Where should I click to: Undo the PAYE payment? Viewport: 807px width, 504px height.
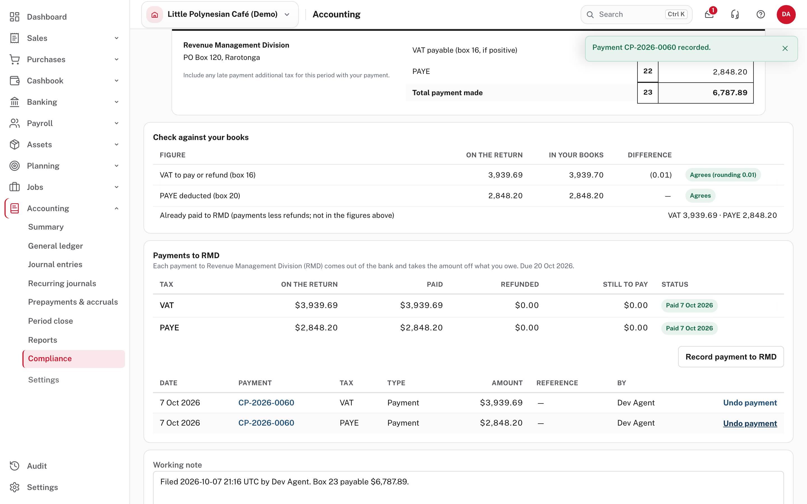coord(750,423)
